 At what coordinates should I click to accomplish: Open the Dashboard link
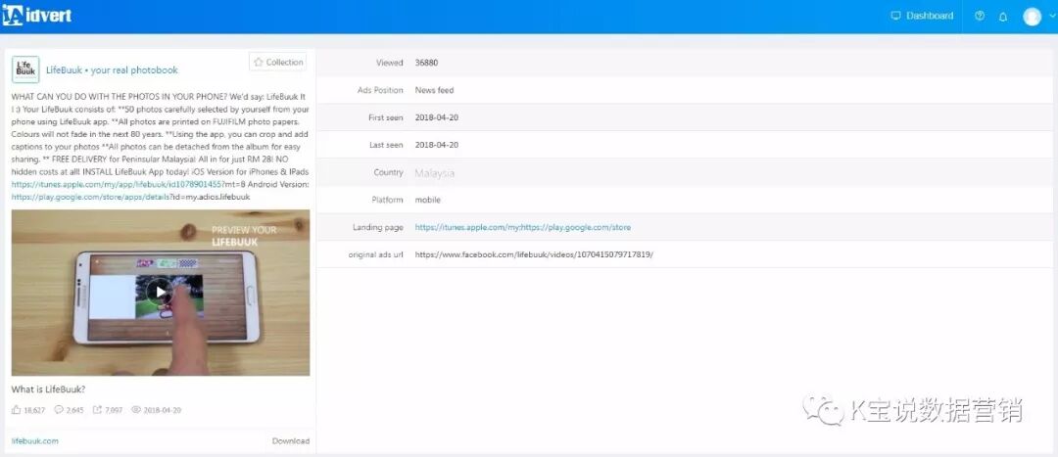(x=922, y=16)
